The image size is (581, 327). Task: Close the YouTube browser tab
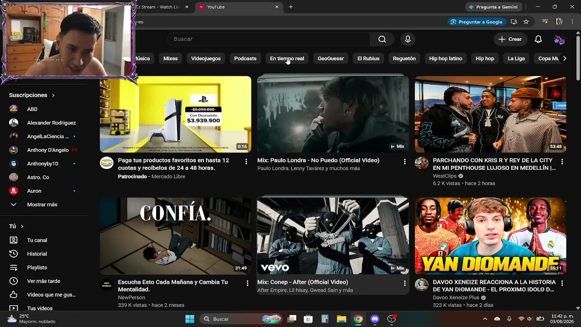click(x=277, y=7)
